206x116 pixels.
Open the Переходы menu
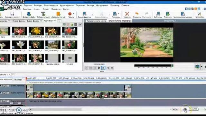coord(80,5)
